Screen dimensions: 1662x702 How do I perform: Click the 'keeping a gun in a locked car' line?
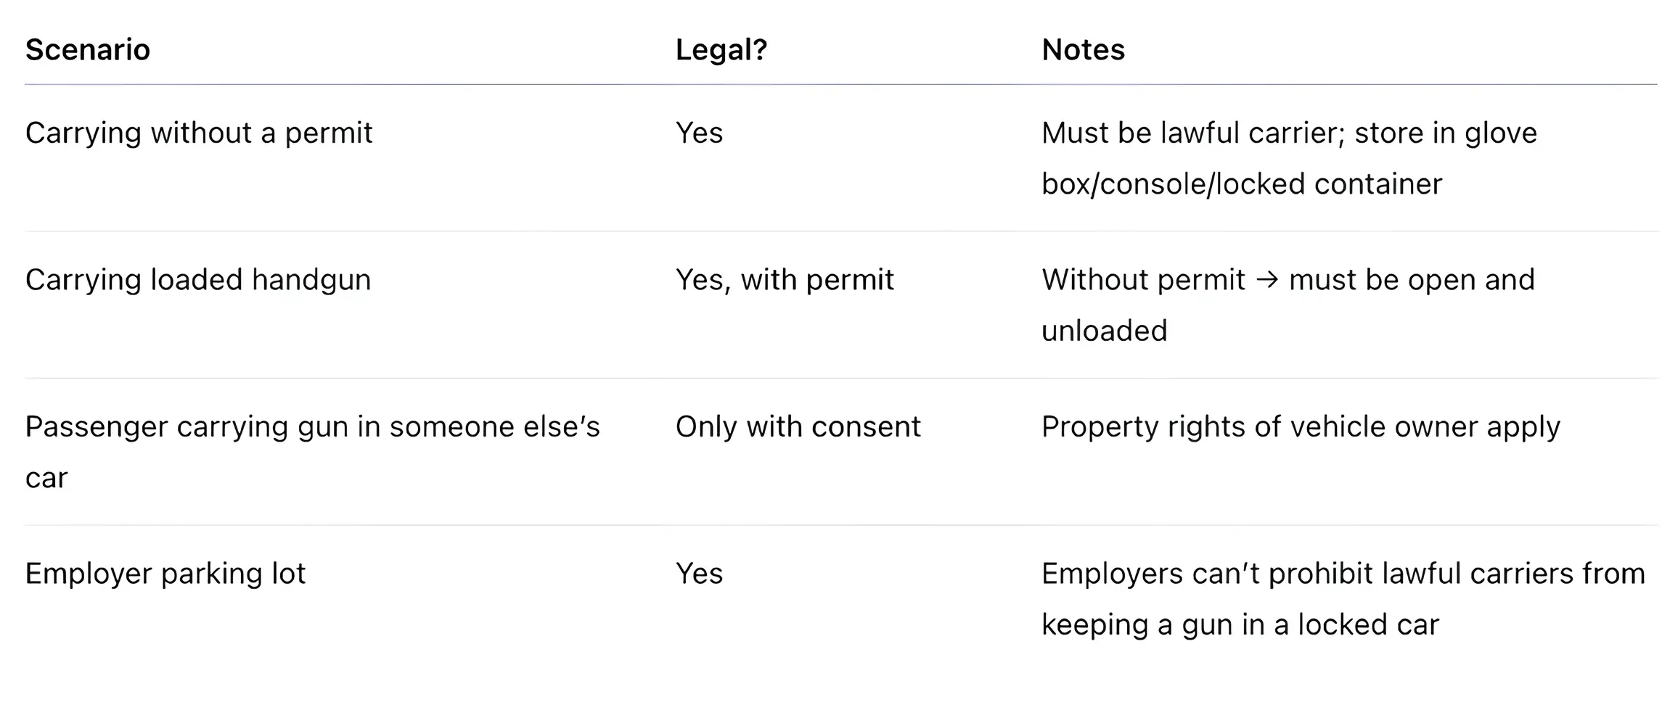coord(1240,624)
